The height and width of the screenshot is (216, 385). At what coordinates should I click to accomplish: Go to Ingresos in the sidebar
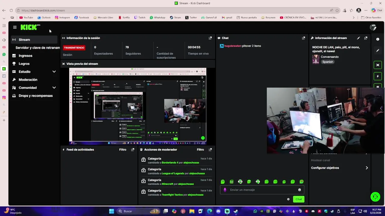(25, 56)
